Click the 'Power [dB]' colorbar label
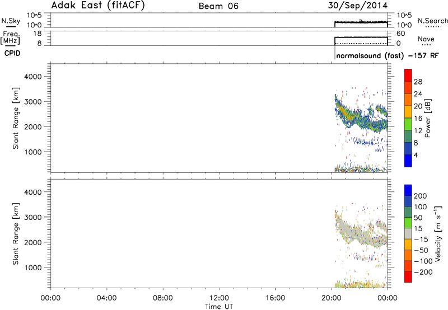The width and height of the screenshot is (448, 310). [x=428, y=118]
